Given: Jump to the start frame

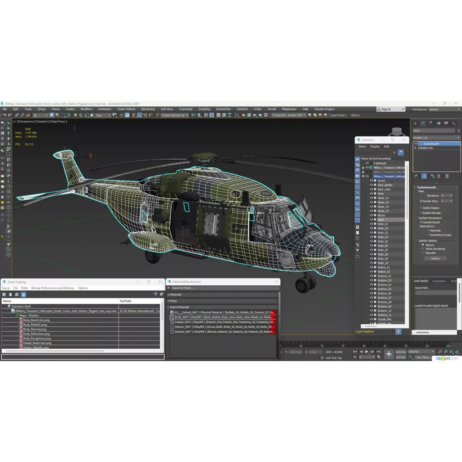Looking at the screenshot, I should click(355, 352).
